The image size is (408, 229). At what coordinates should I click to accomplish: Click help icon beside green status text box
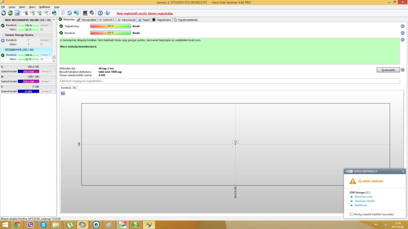[x=403, y=40]
